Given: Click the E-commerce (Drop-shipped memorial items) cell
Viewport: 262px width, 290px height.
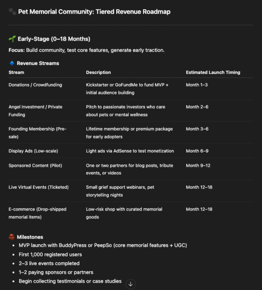Looking at the screenshot, I should coord(38,213).
